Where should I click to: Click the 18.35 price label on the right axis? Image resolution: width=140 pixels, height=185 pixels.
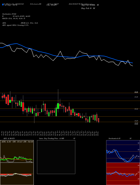(x=136, y=97)
